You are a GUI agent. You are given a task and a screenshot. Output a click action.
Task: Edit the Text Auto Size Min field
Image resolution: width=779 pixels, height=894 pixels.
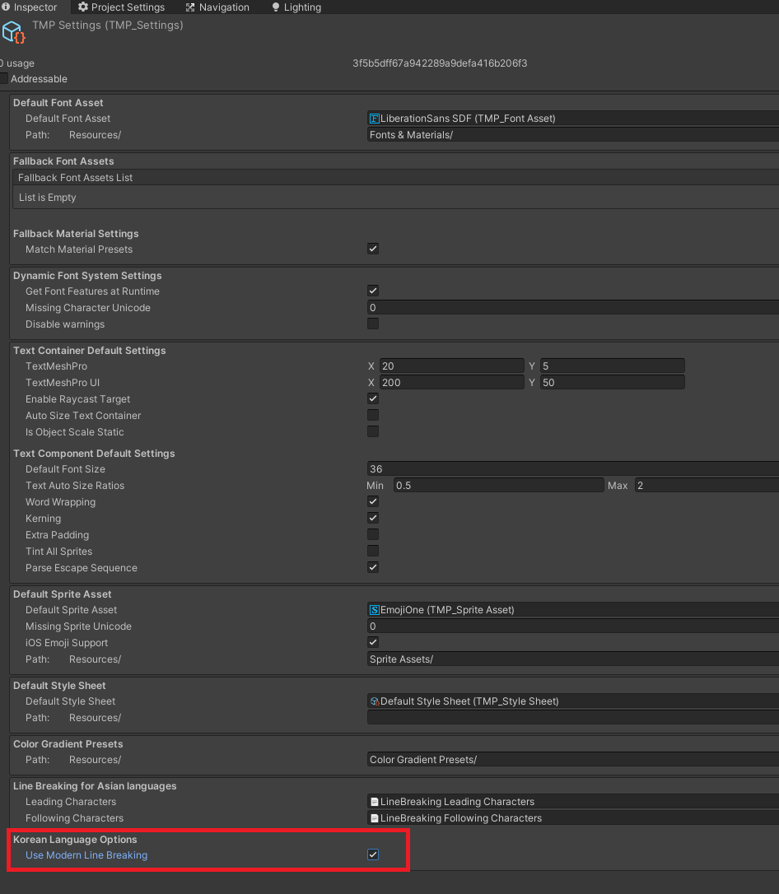tap(498, 486)
